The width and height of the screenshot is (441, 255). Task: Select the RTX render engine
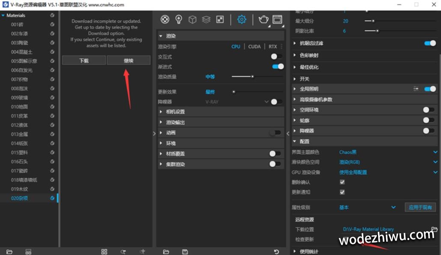point(273,47)
